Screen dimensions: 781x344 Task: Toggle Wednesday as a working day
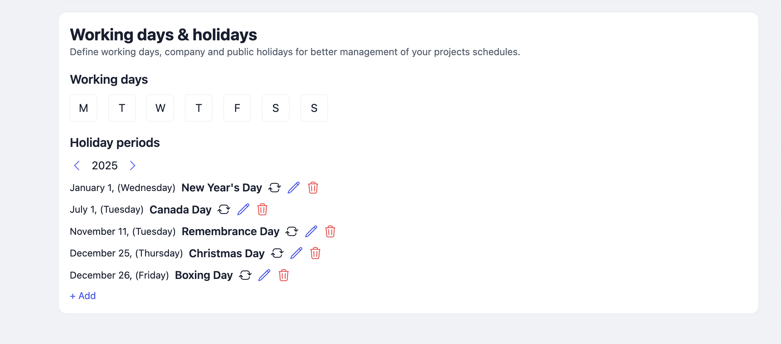click(160, 108)
